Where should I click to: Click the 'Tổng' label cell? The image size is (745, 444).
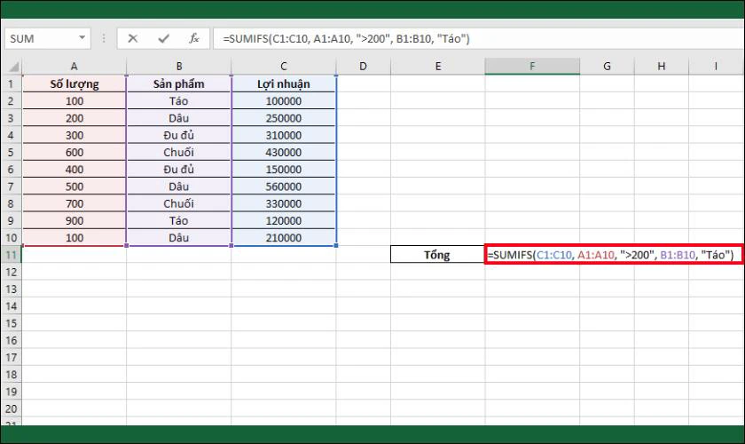pyautogui.click(x=437, y=255)
